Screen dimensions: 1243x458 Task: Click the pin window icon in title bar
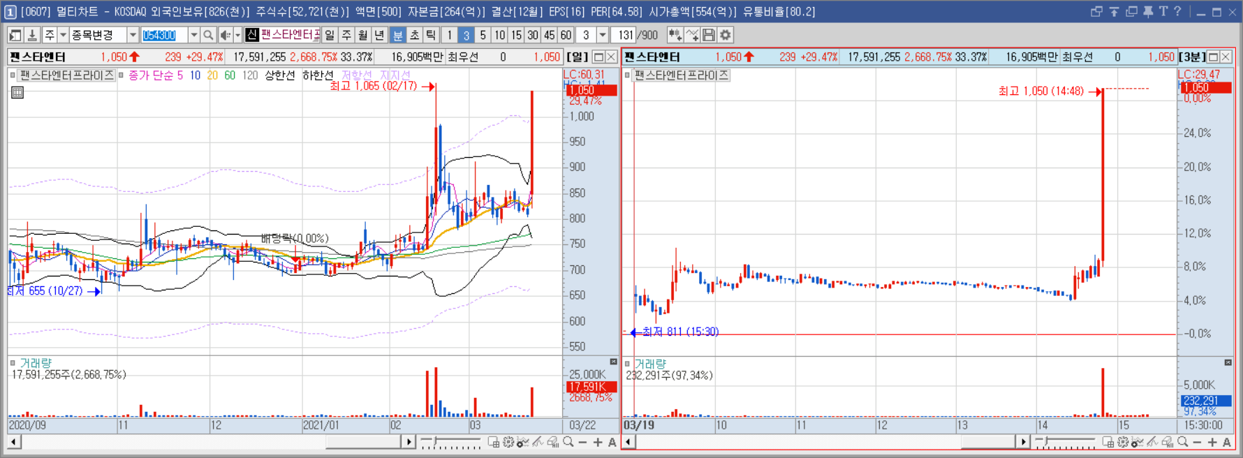click(x=1147, y=12)
